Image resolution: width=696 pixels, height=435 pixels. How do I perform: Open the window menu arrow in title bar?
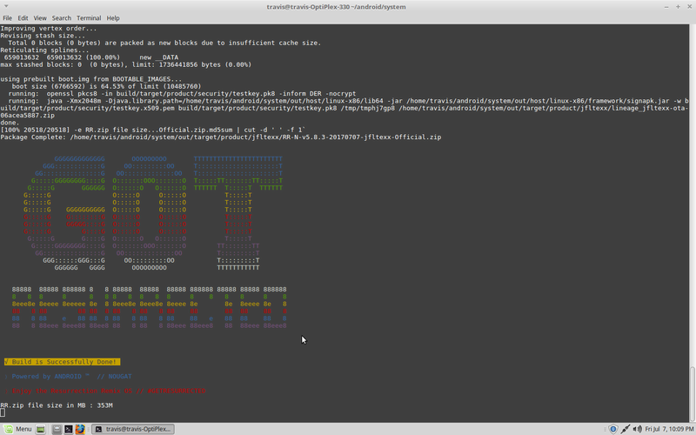(x=6, y=6)
